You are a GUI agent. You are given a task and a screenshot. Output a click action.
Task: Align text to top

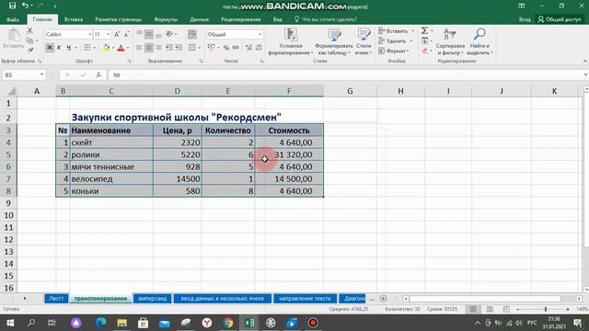pyautogui.click(x=139, y=34)
